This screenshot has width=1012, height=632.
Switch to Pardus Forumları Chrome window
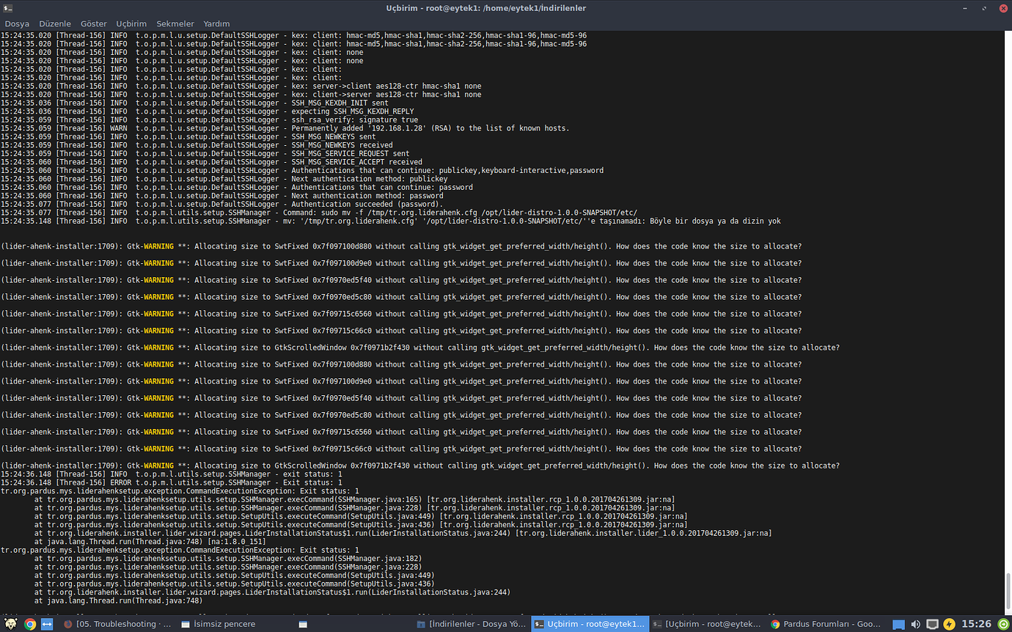pos(821,624)
